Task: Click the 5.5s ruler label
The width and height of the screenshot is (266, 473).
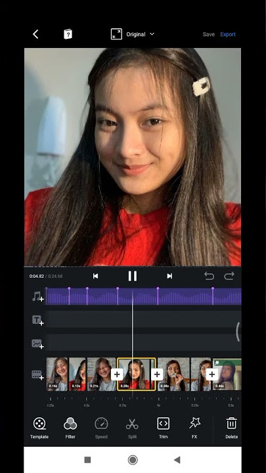Action: tap(231, 405)
